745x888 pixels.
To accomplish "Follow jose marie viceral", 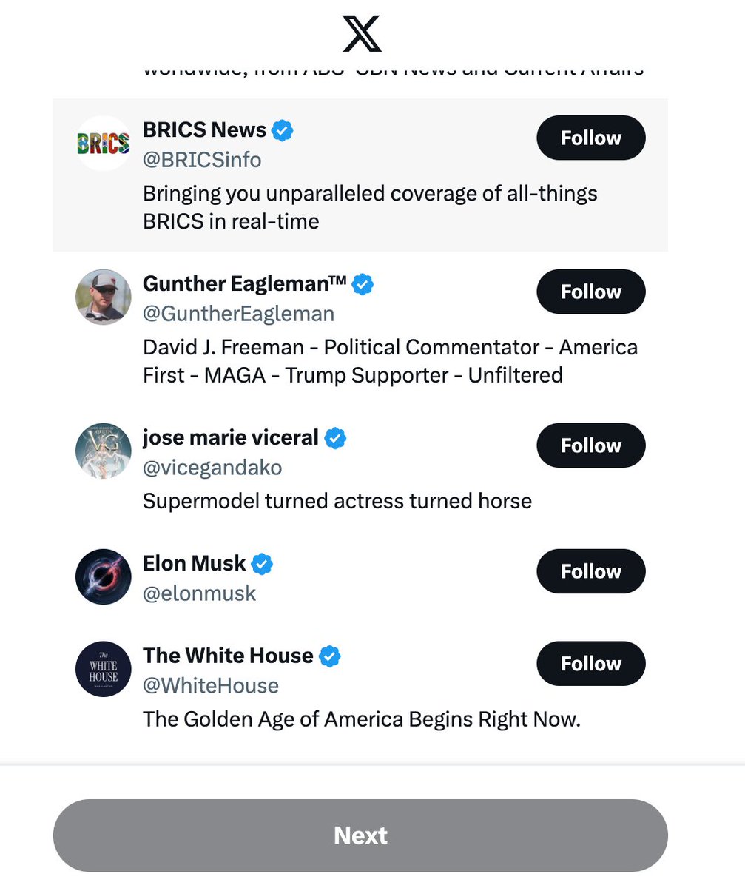I will [x=591, y=445].
